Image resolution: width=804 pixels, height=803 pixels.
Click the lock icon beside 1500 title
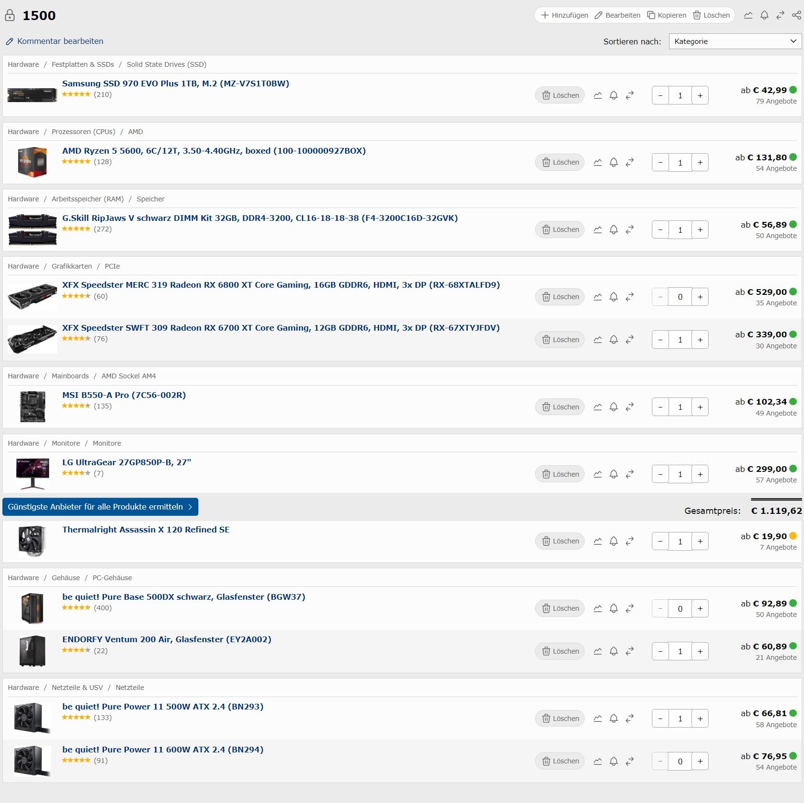[x=10, y=15]
